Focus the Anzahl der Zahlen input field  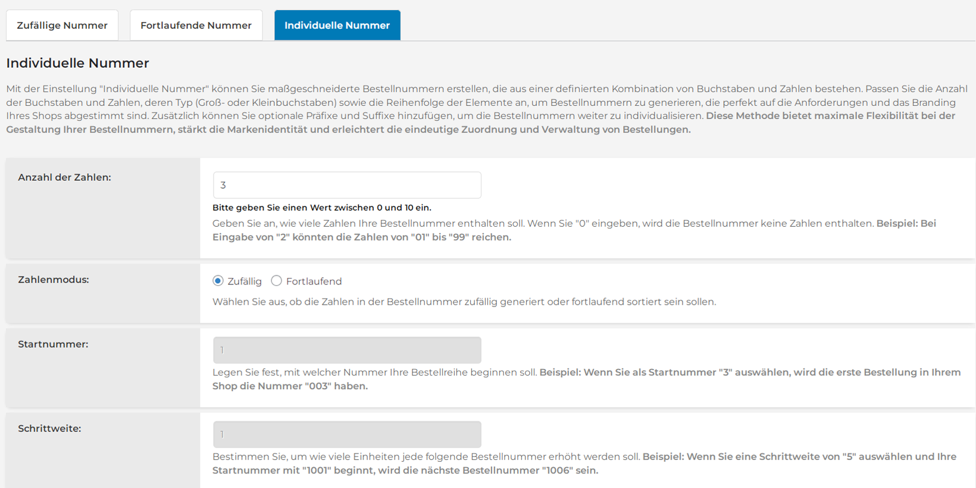(347, 185)
